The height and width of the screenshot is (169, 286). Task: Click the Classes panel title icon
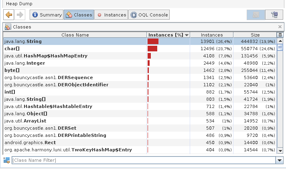click(x=8, y=27)
